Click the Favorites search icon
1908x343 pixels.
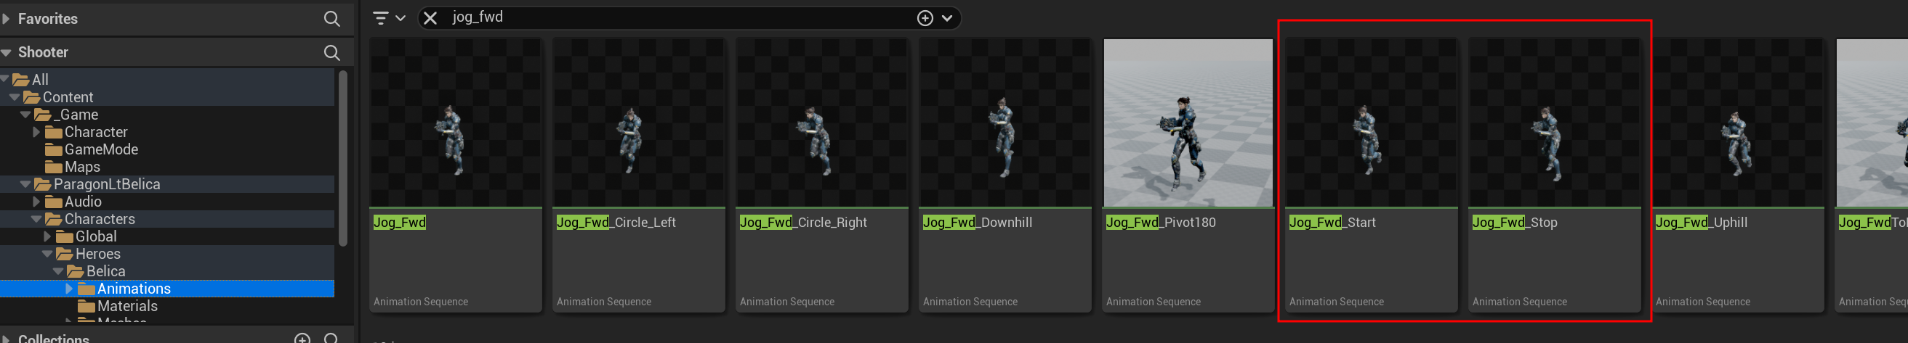tap(332, 18)
